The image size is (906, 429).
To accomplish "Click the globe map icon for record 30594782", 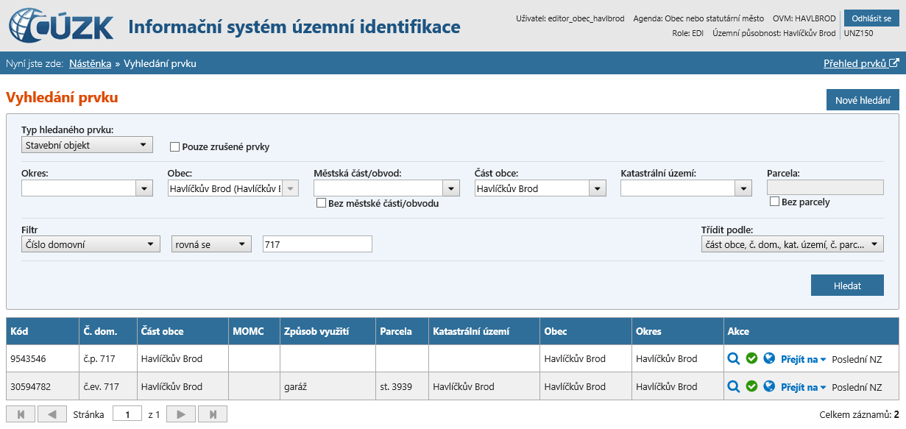I will (x=769, y=386).
